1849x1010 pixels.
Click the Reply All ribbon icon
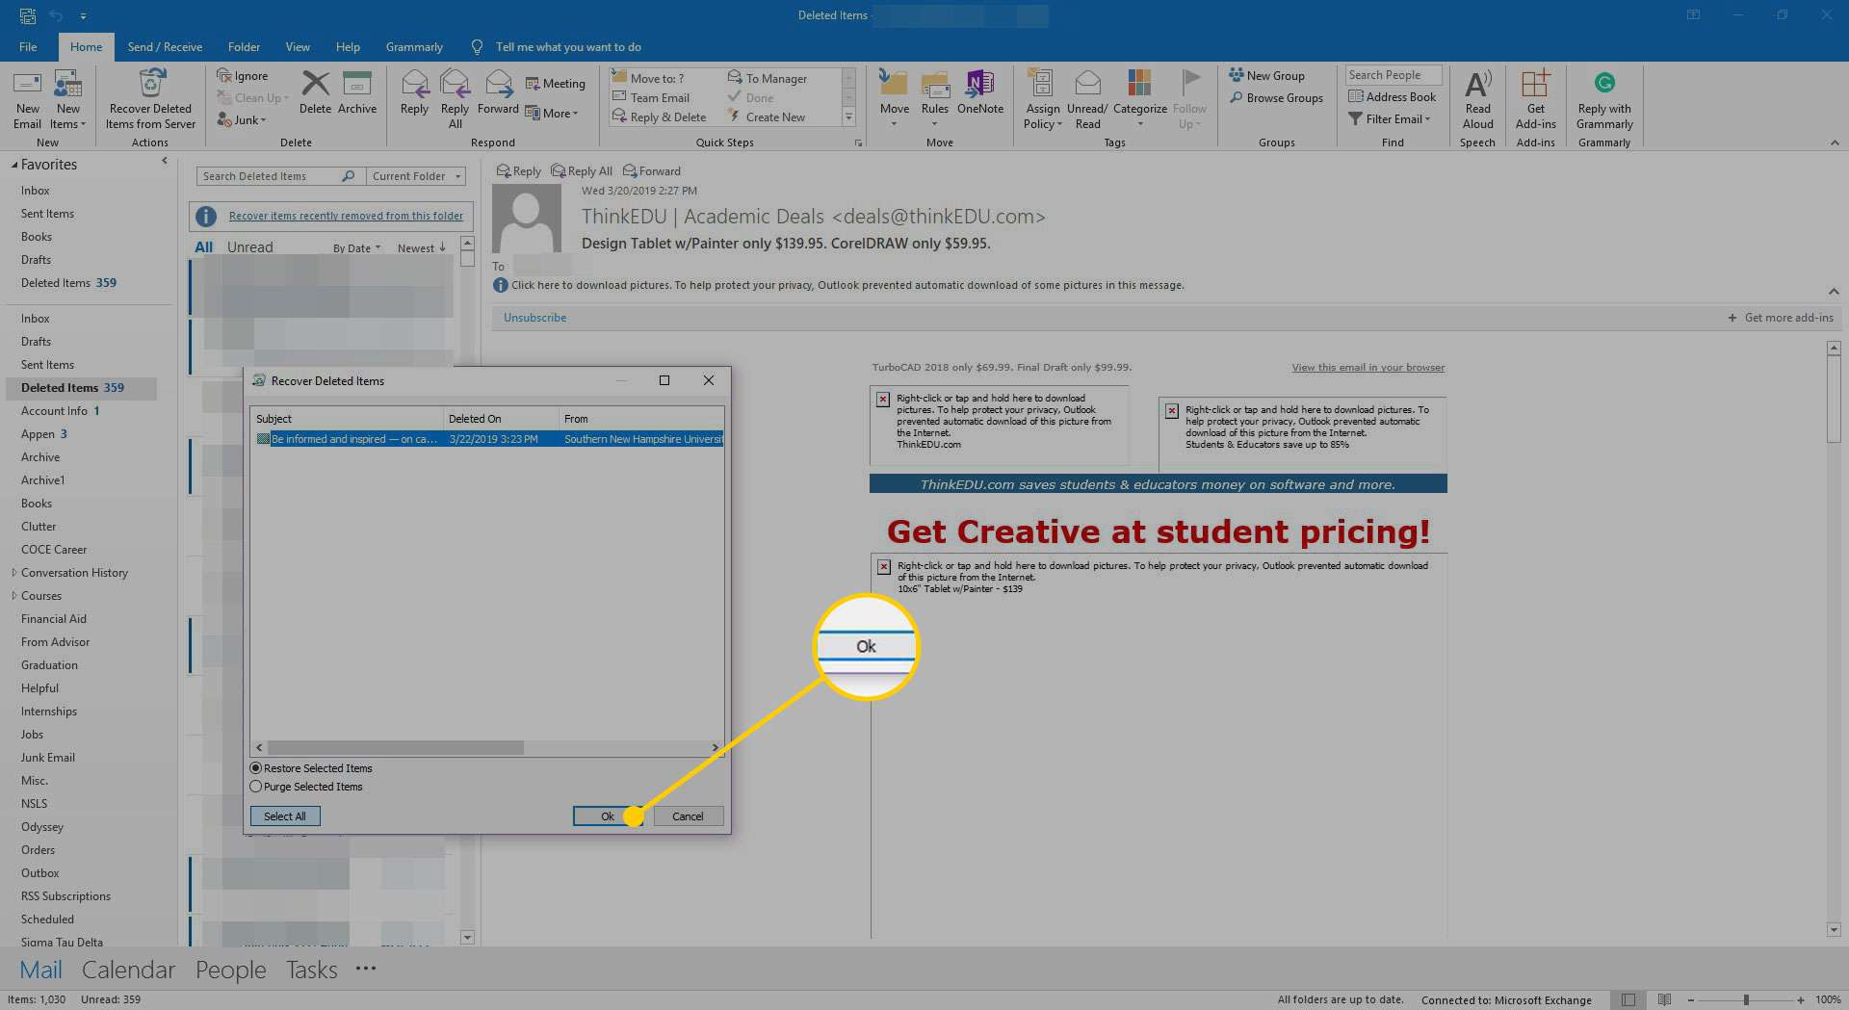(455, 84)
